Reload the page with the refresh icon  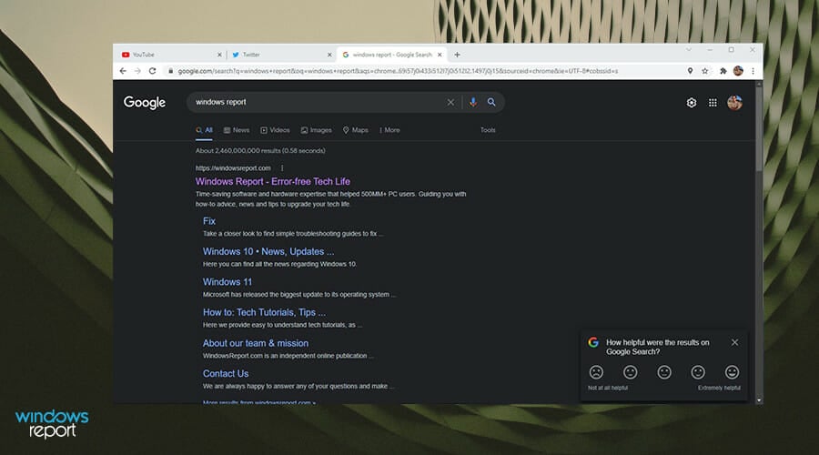(153, 71)
